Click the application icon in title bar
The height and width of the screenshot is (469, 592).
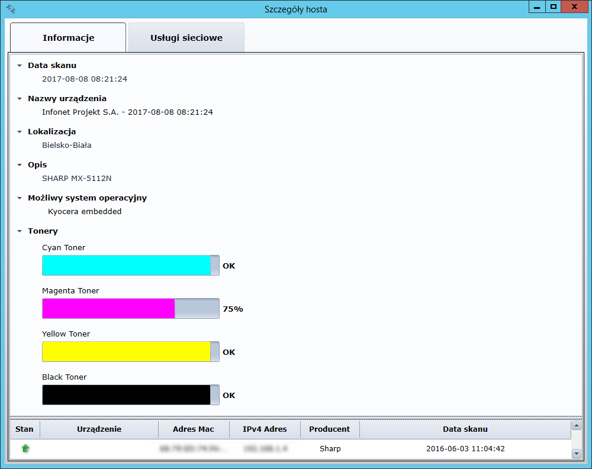[x=11, y=9]
